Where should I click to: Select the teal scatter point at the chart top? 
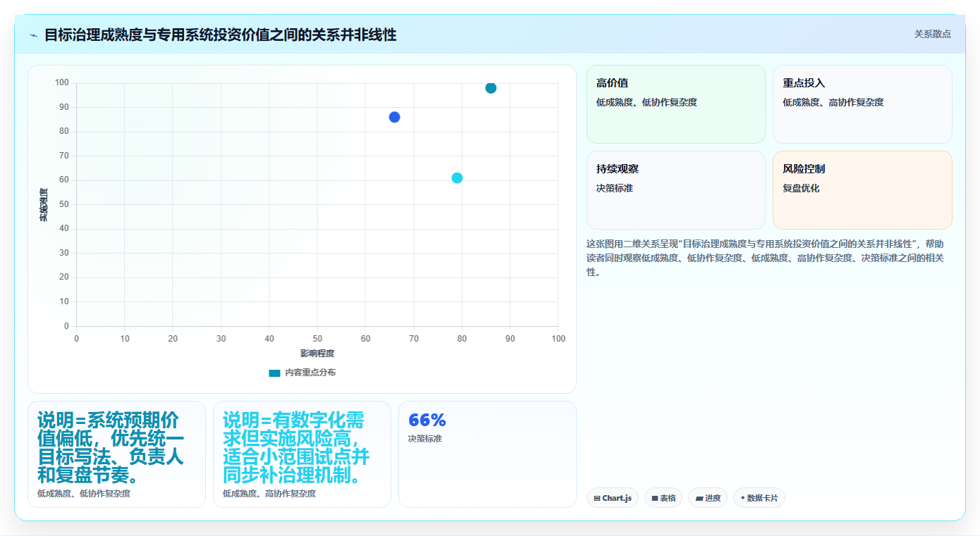tap(491, 88)
